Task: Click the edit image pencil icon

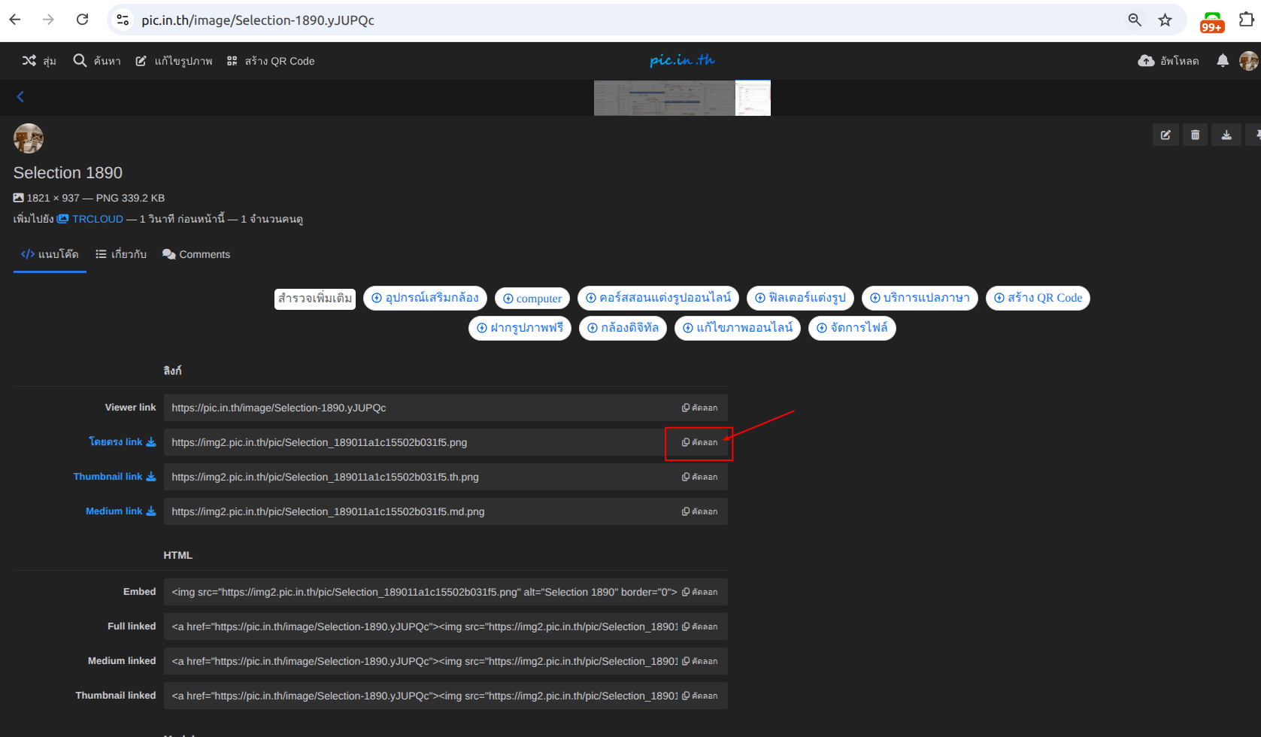Action: [x=1166, y=135]
